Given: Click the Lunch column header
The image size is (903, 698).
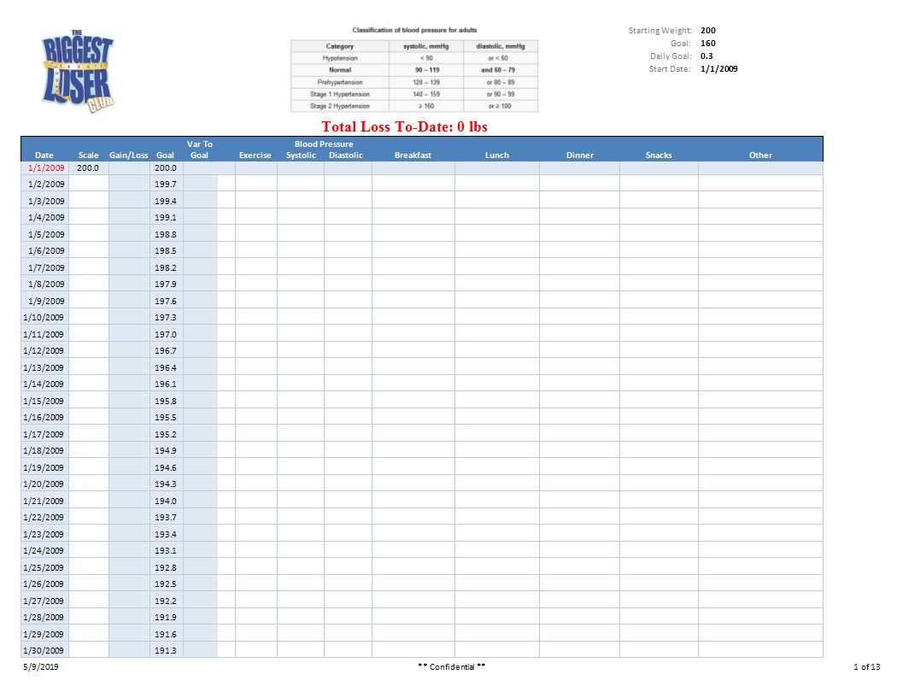Looking at the screenshot, I should [496, 155].
